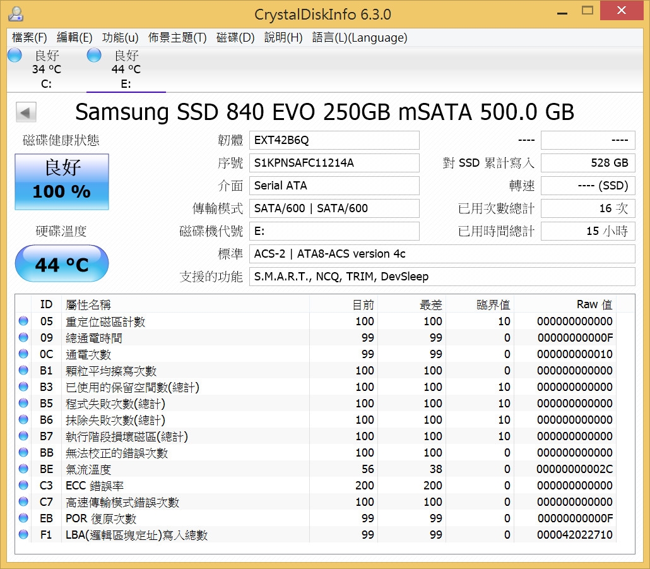Select attribute name 顆粒平均擦寫次數
Screen dimensions: 650x569
pyautogui.click(x=111, y=371)
